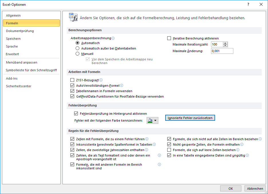Click info icon next to Arbeitsmappenberechnung

click(113, 38)
